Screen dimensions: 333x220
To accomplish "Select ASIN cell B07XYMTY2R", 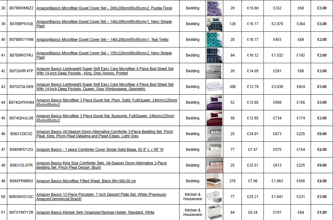I will 21,212.
